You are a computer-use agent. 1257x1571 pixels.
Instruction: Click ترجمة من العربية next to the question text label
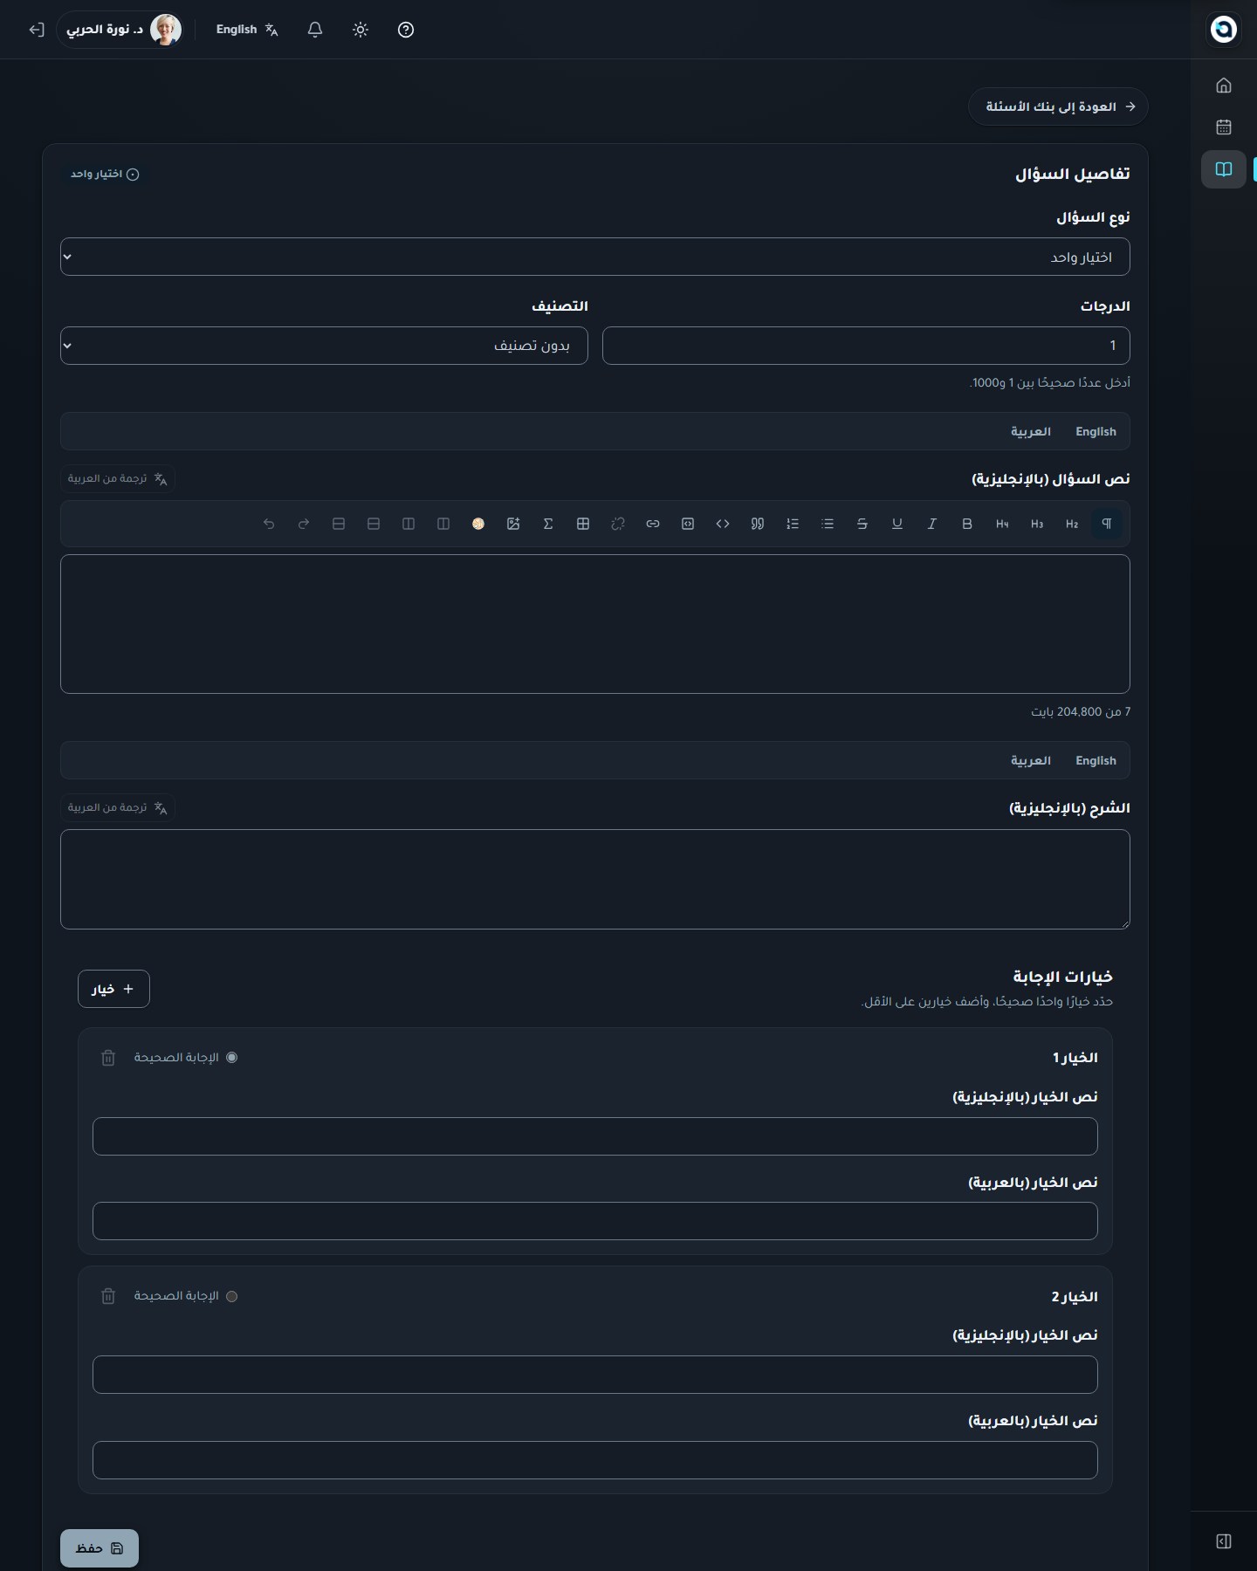point(118,478)
